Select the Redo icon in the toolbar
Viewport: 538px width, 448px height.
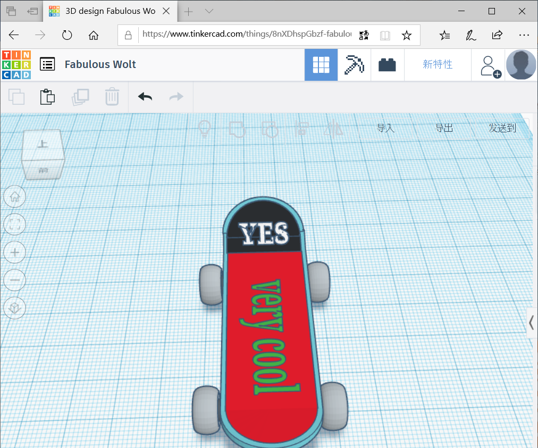pos(176,97)
